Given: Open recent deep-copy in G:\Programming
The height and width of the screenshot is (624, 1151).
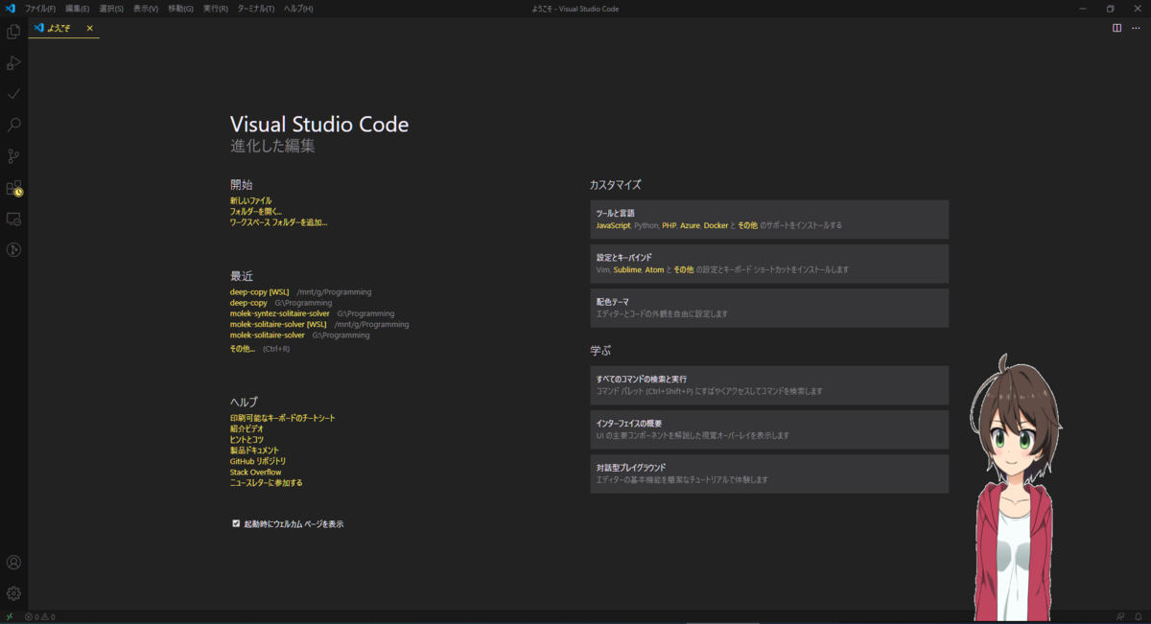Looking at the screenshot, I should click(x=248, y=302).
